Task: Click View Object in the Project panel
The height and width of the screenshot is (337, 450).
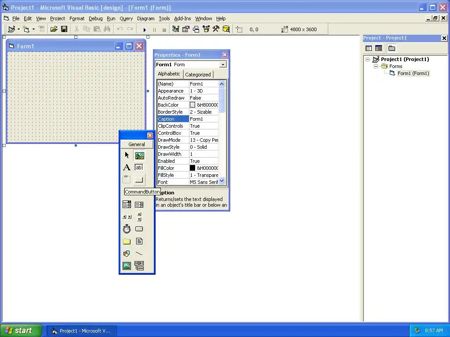Action: pos(378,48)
